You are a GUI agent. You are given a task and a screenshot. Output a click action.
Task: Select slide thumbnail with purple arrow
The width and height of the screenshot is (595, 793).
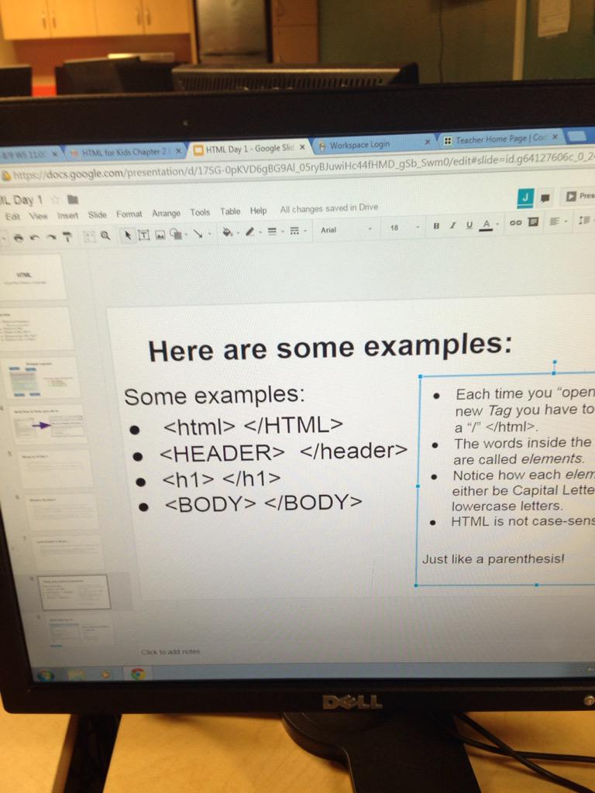click(49, 424)
